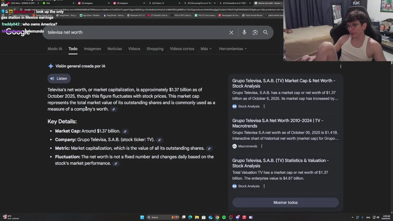Submit search with the magnifying glass icon
Screen dimensions: 393x221
point(266,32)
